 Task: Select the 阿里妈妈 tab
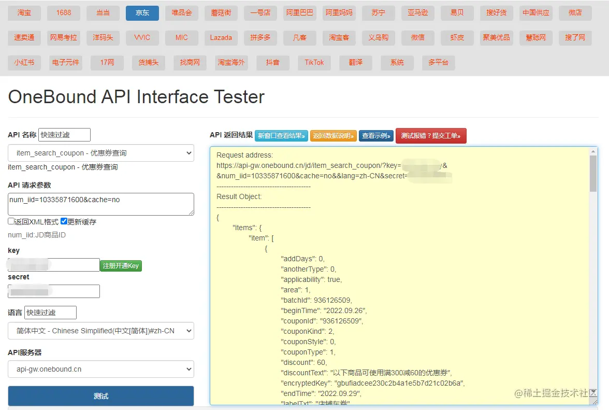pos(339,13)
